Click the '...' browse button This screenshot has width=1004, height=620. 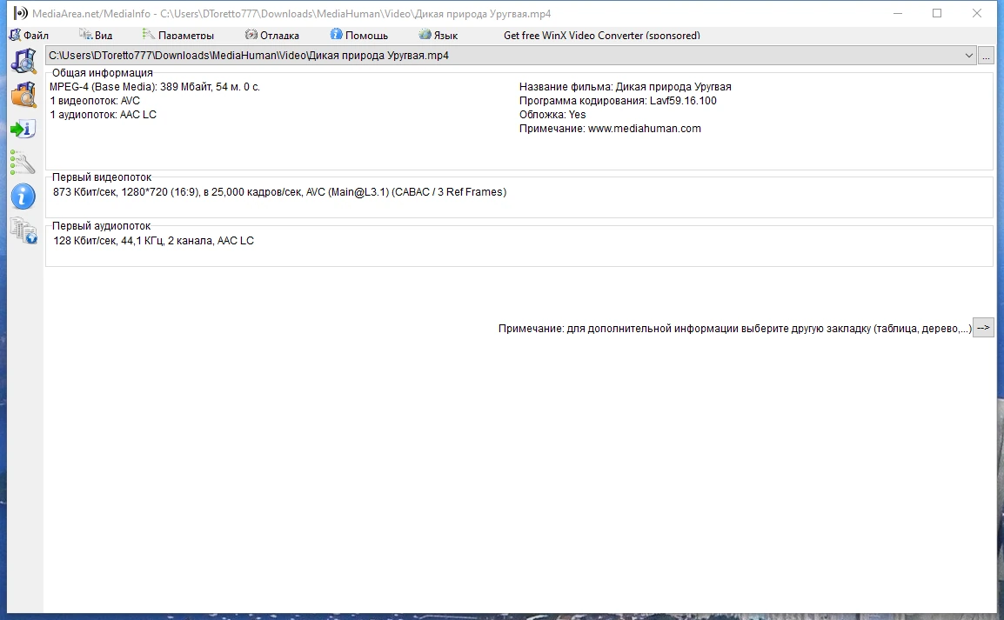(986, 56)
